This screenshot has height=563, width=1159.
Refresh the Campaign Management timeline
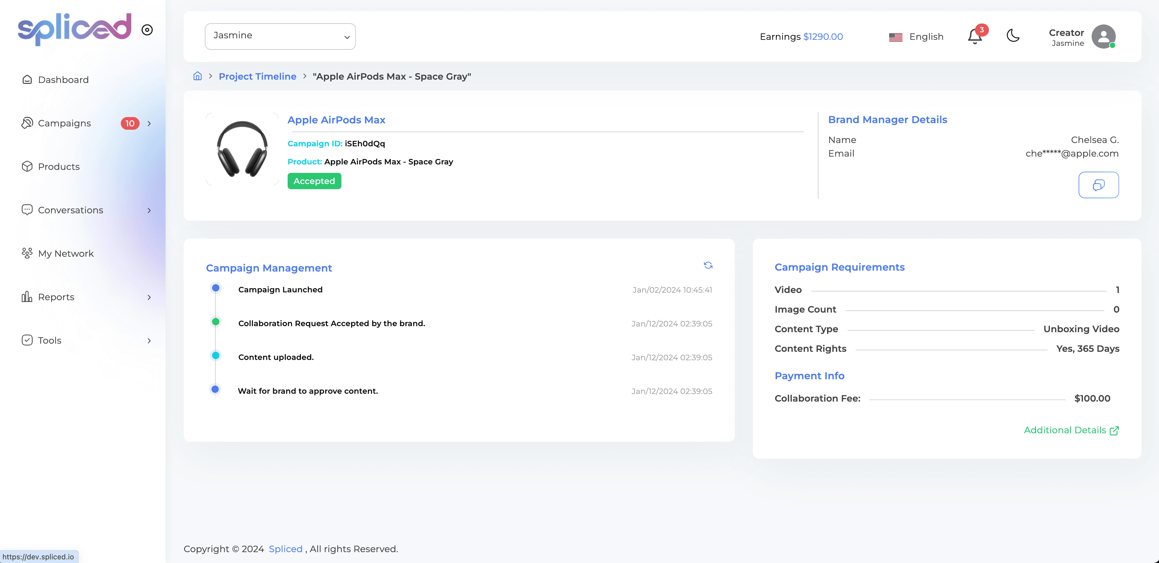pos(708,266)
